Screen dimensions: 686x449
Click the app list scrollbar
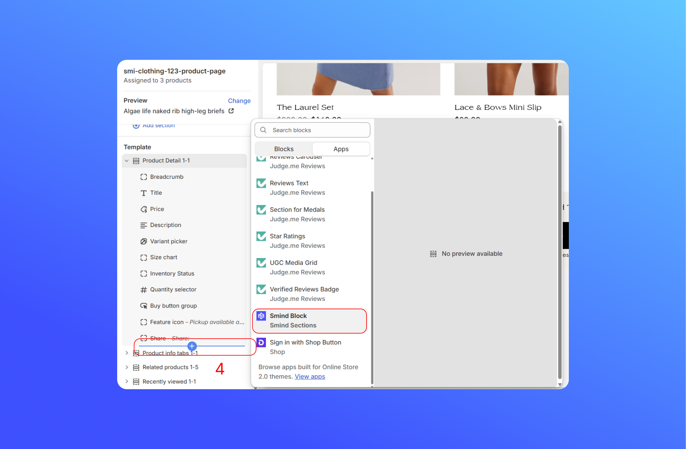[372, 288]
